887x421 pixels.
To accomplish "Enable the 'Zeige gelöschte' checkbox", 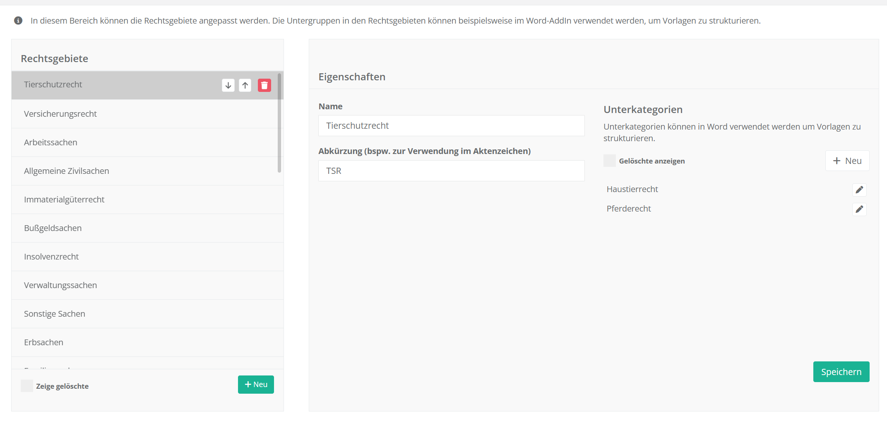I will click(27, 386).
